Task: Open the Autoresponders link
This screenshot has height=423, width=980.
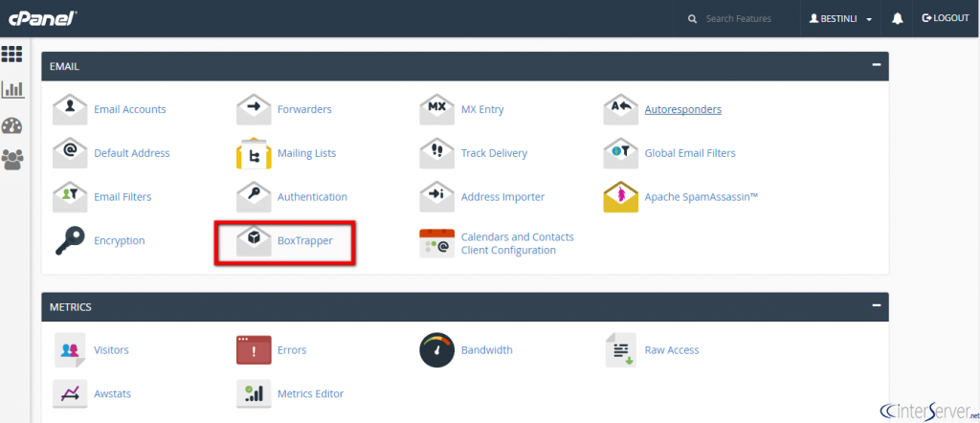Action: [x=682, y=109]
